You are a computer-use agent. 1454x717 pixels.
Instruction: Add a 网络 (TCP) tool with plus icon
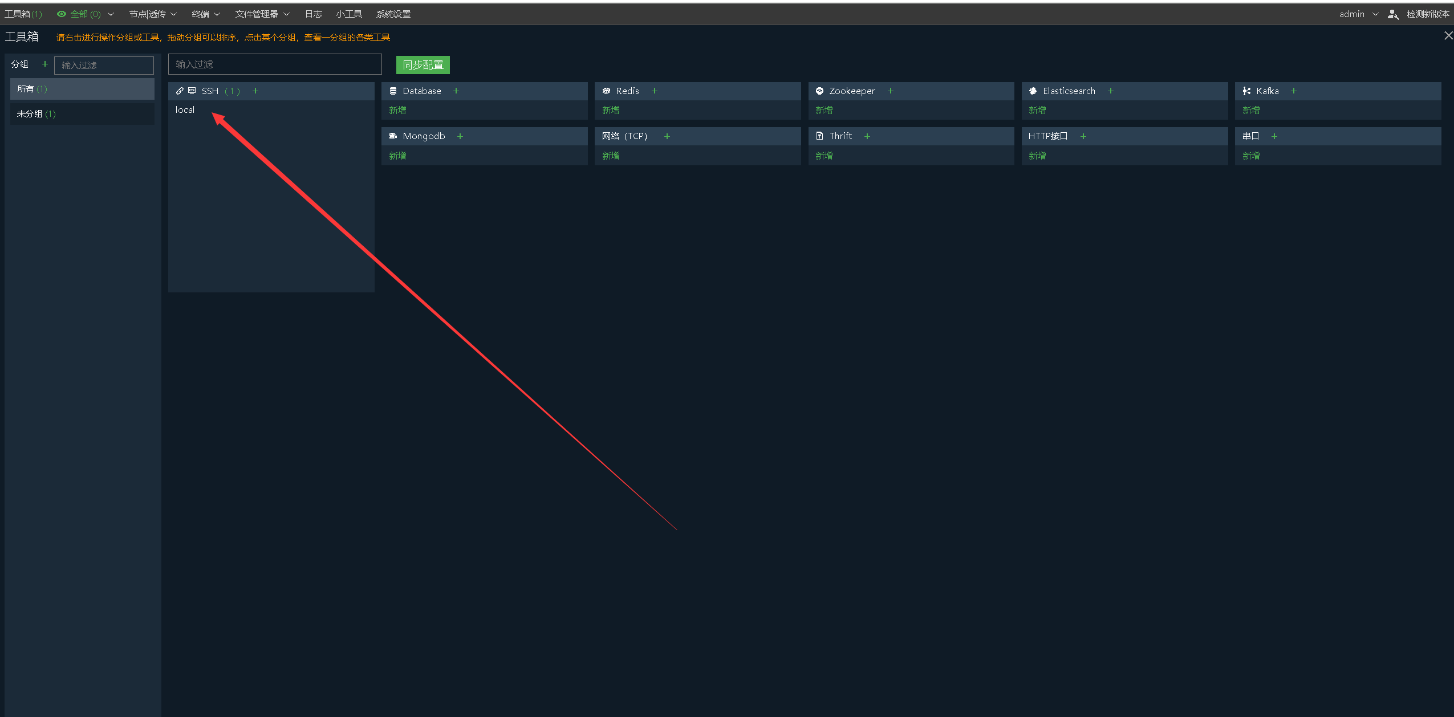[x=667, y=136]
